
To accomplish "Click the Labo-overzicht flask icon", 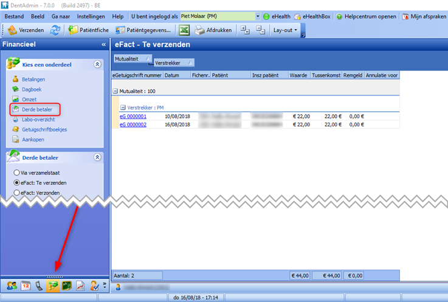I will 15,120.
